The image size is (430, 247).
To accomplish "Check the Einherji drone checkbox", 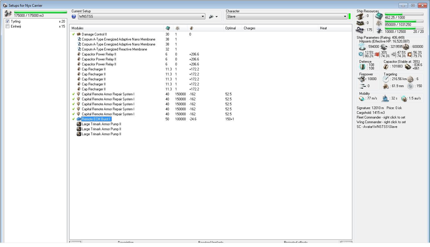I will point(8,26).
